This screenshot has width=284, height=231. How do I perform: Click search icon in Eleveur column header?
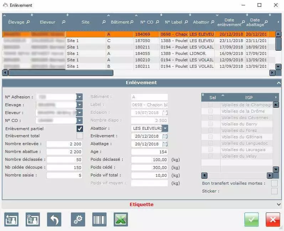63,22
